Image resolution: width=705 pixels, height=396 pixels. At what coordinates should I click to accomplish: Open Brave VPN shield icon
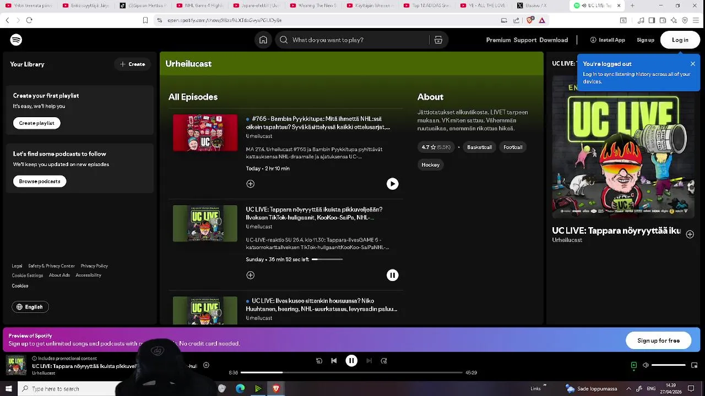685,20
